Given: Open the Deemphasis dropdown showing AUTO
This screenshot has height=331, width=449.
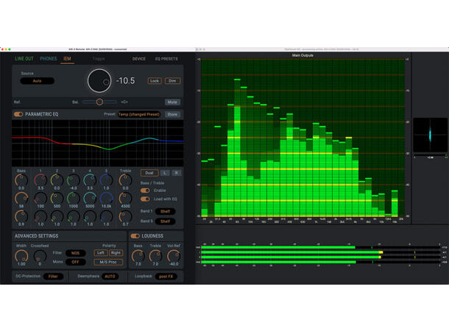Looking at the screenshot, I should pos(110,277).
